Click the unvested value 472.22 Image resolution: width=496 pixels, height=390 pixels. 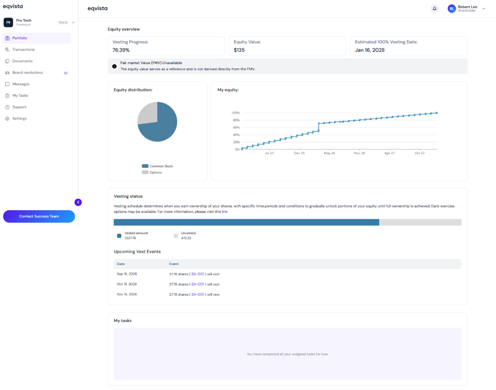[186, 239]
